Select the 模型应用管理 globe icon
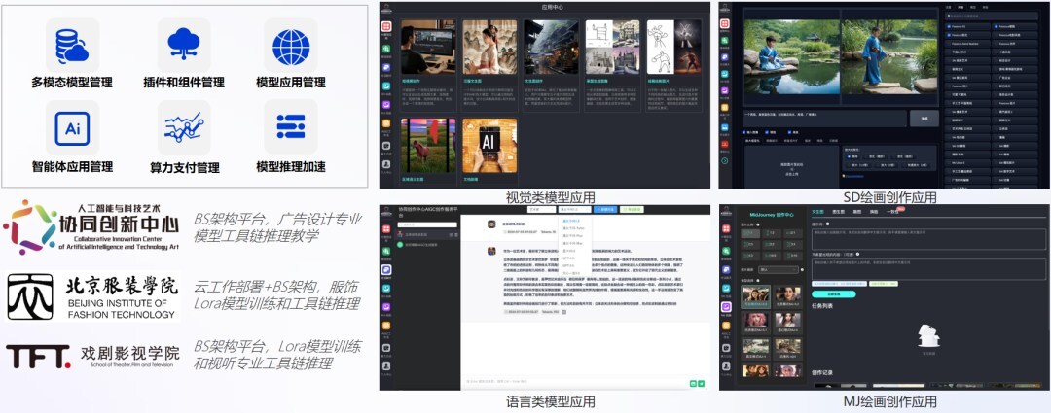 [x=290, y=45]
